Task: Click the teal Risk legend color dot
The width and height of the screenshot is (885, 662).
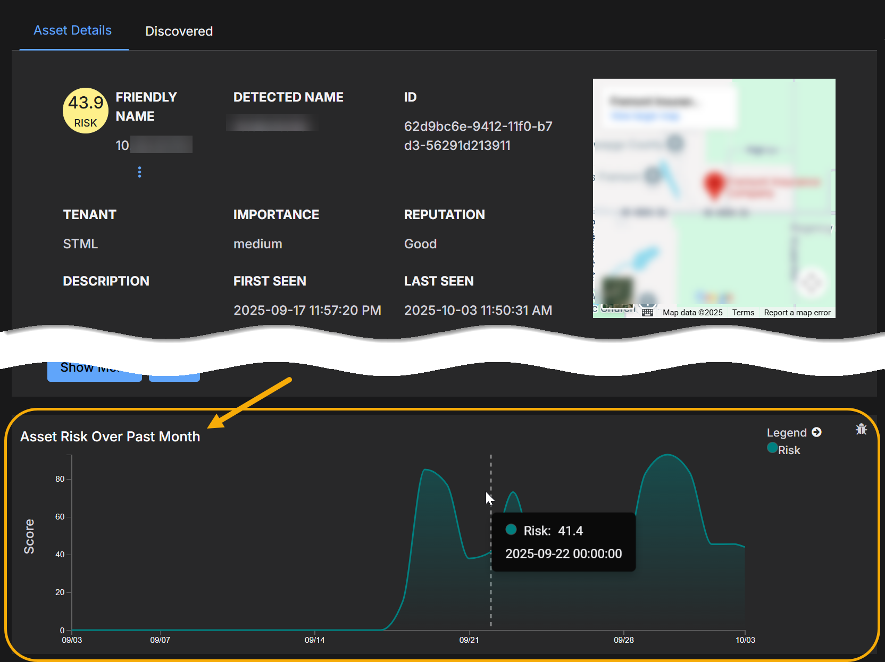Action: (x=772, y=448)
